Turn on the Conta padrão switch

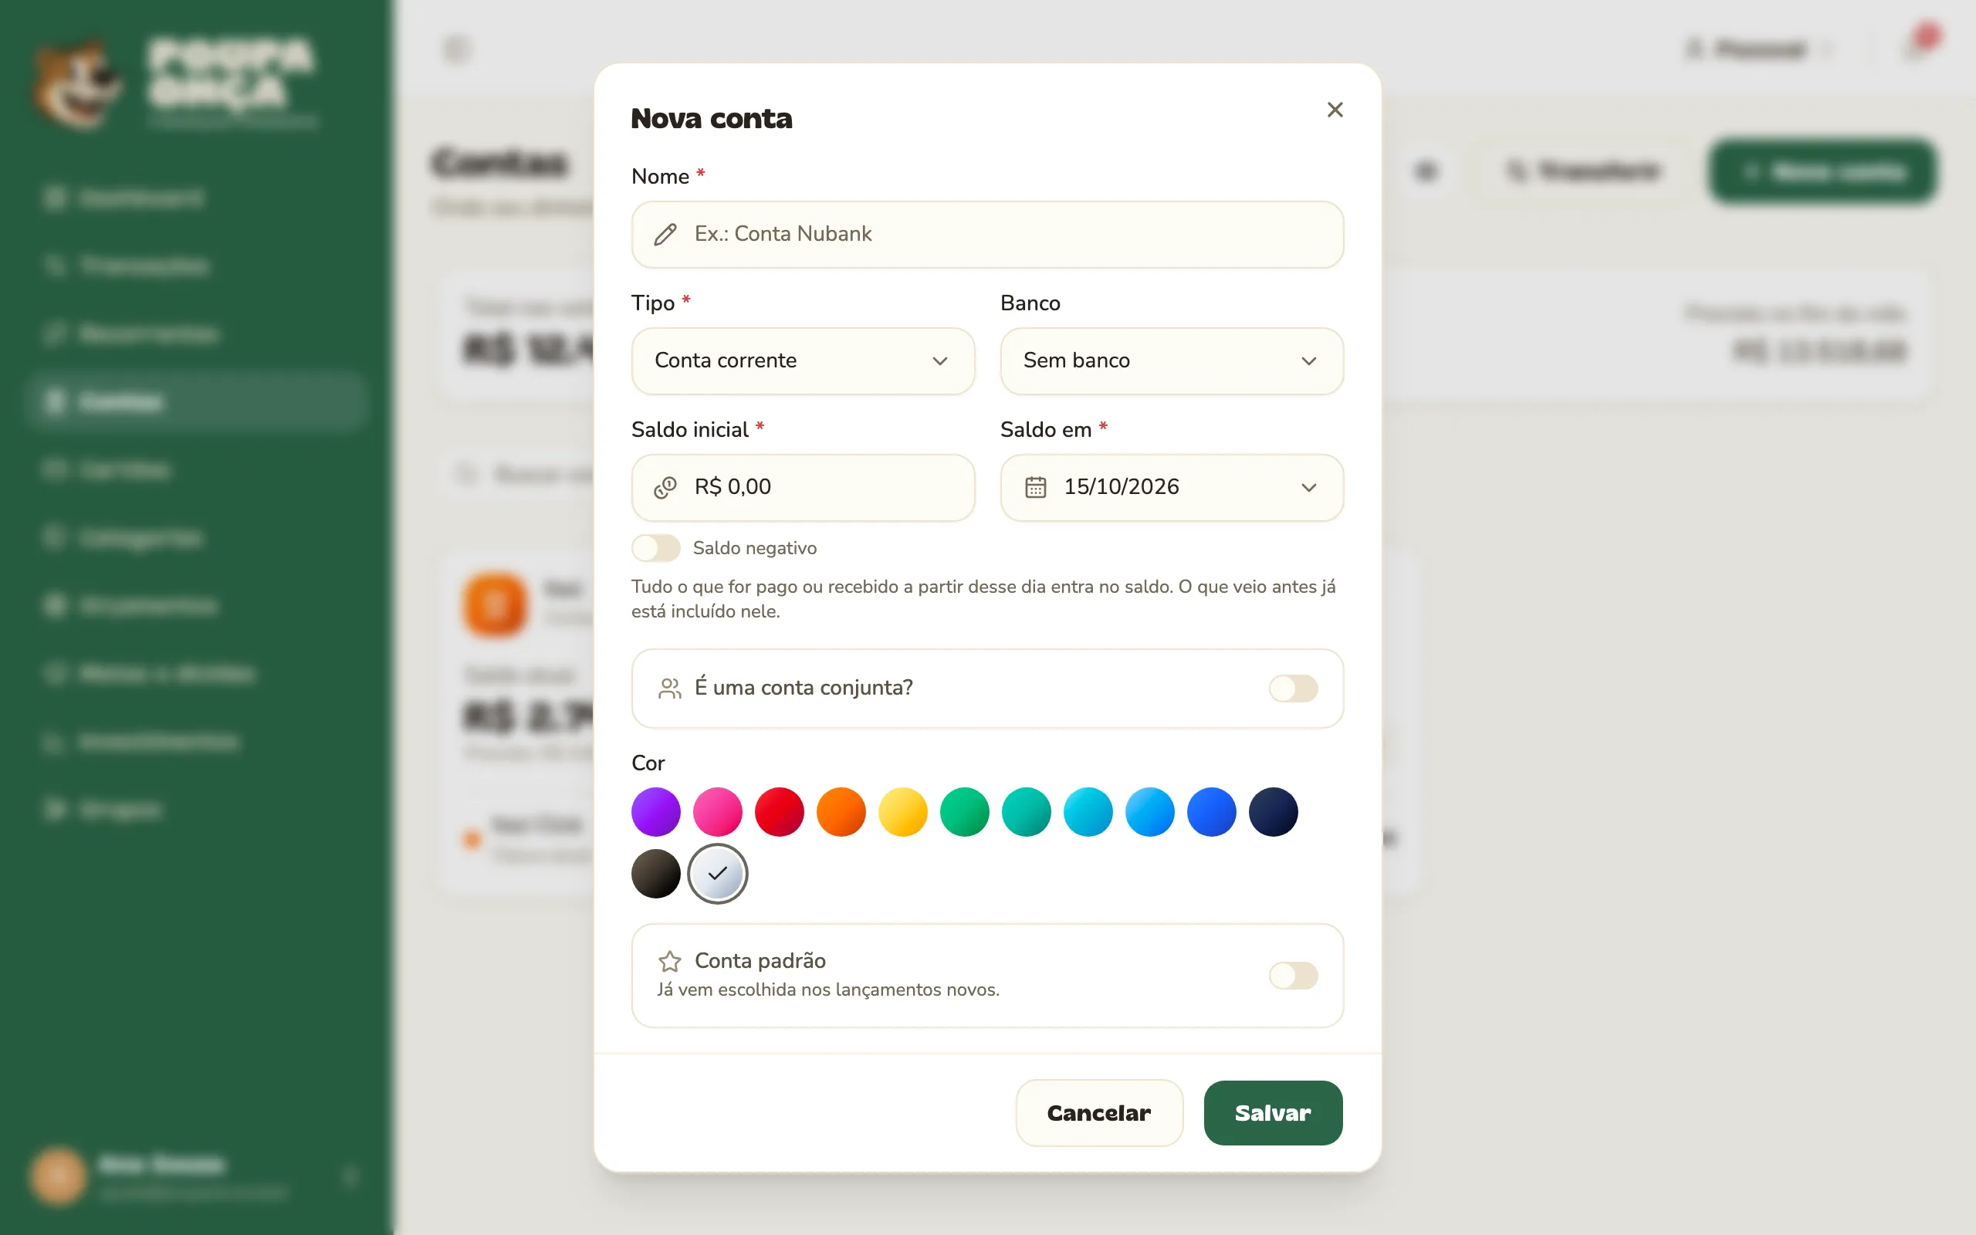(x=1294, y=975)
